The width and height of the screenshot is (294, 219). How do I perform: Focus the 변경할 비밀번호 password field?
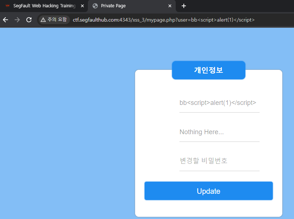[x=219, y=161]
